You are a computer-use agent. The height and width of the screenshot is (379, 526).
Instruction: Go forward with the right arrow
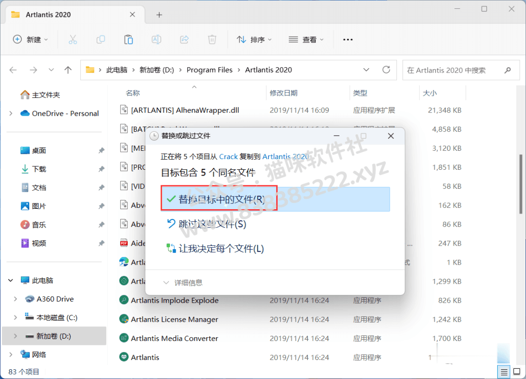coord(33,70)
